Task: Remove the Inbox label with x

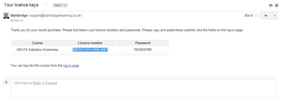Action: pos(65,5)
